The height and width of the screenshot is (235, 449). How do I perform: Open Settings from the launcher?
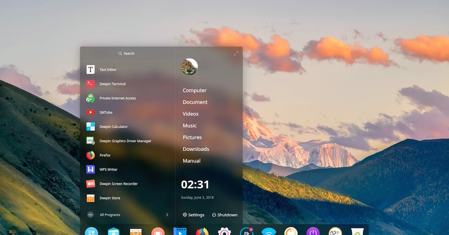pyautogui.click(x=193, y=214)
